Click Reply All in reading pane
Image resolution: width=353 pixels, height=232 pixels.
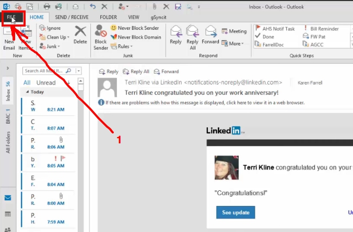(136, 71)
